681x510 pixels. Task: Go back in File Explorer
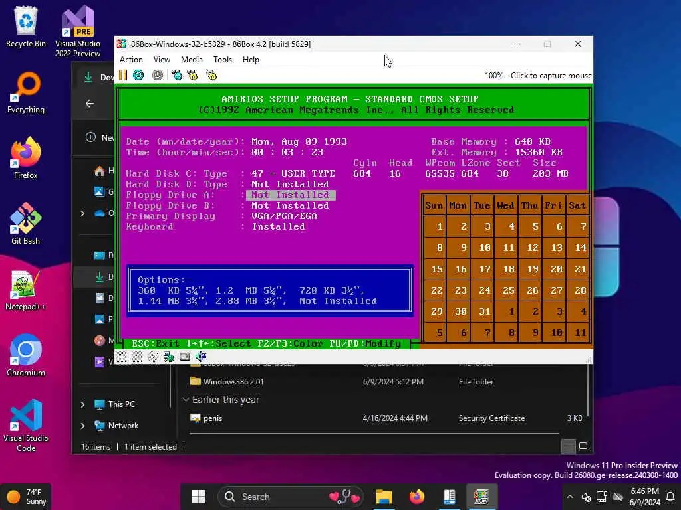[x=90, y=103]
